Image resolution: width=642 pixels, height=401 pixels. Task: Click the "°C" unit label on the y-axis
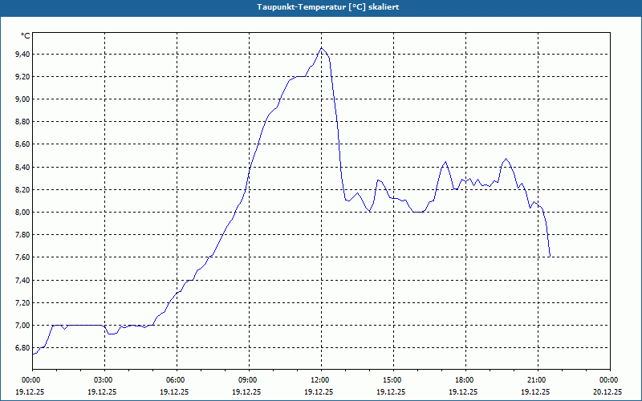(x=26, y=36)
